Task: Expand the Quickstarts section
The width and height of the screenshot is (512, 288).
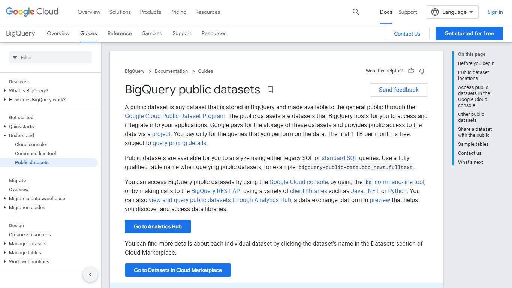Action: tap(5, 126)
